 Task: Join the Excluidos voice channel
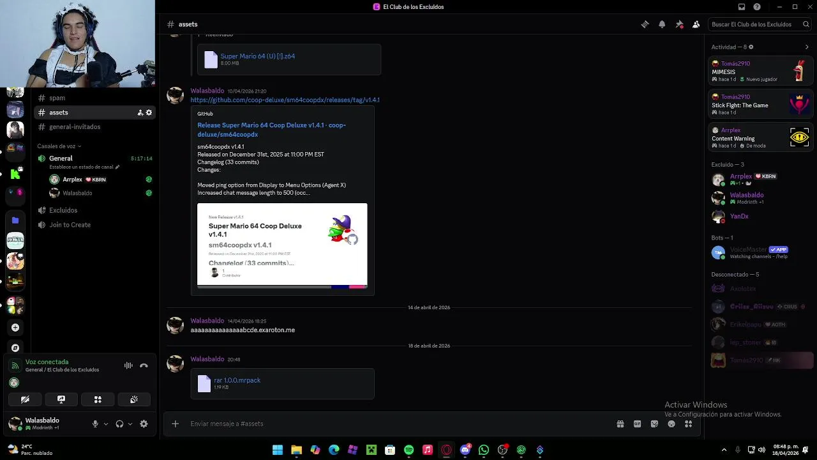[x=94, y=210]
